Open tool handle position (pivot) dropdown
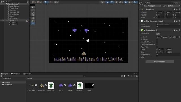This screenshot has height=102, width=181. click(34, 2)
